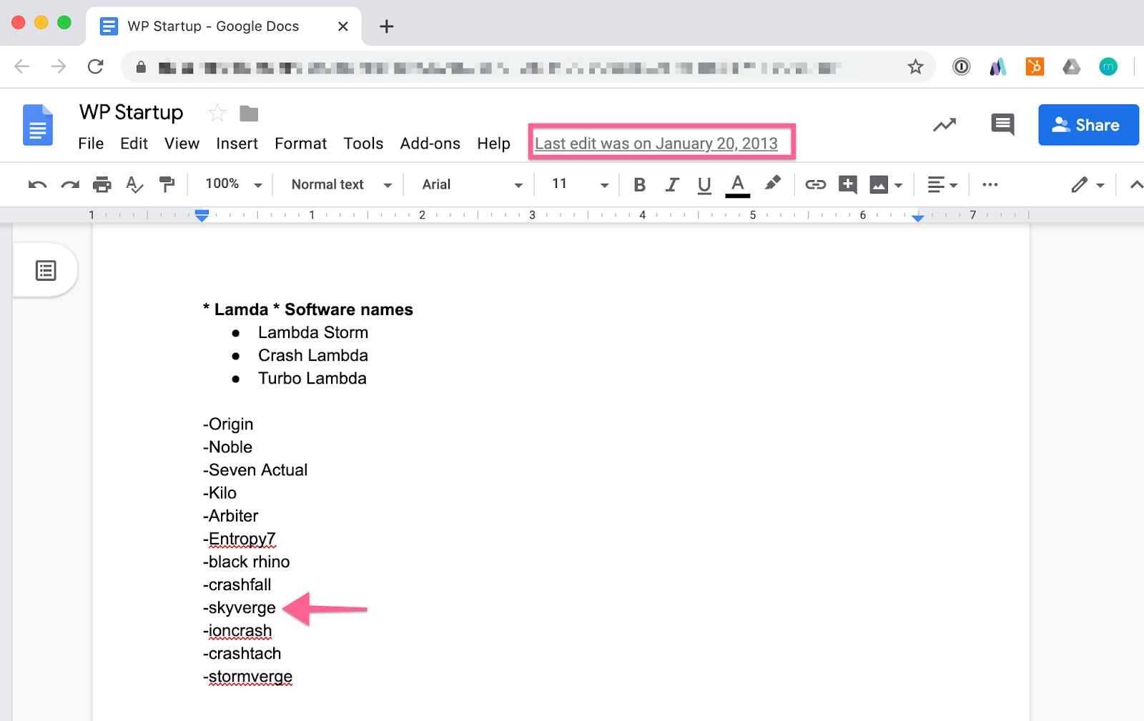1144x721 pixels.
Task: Open the font size 11 dropdown
Action: (580, 184)
